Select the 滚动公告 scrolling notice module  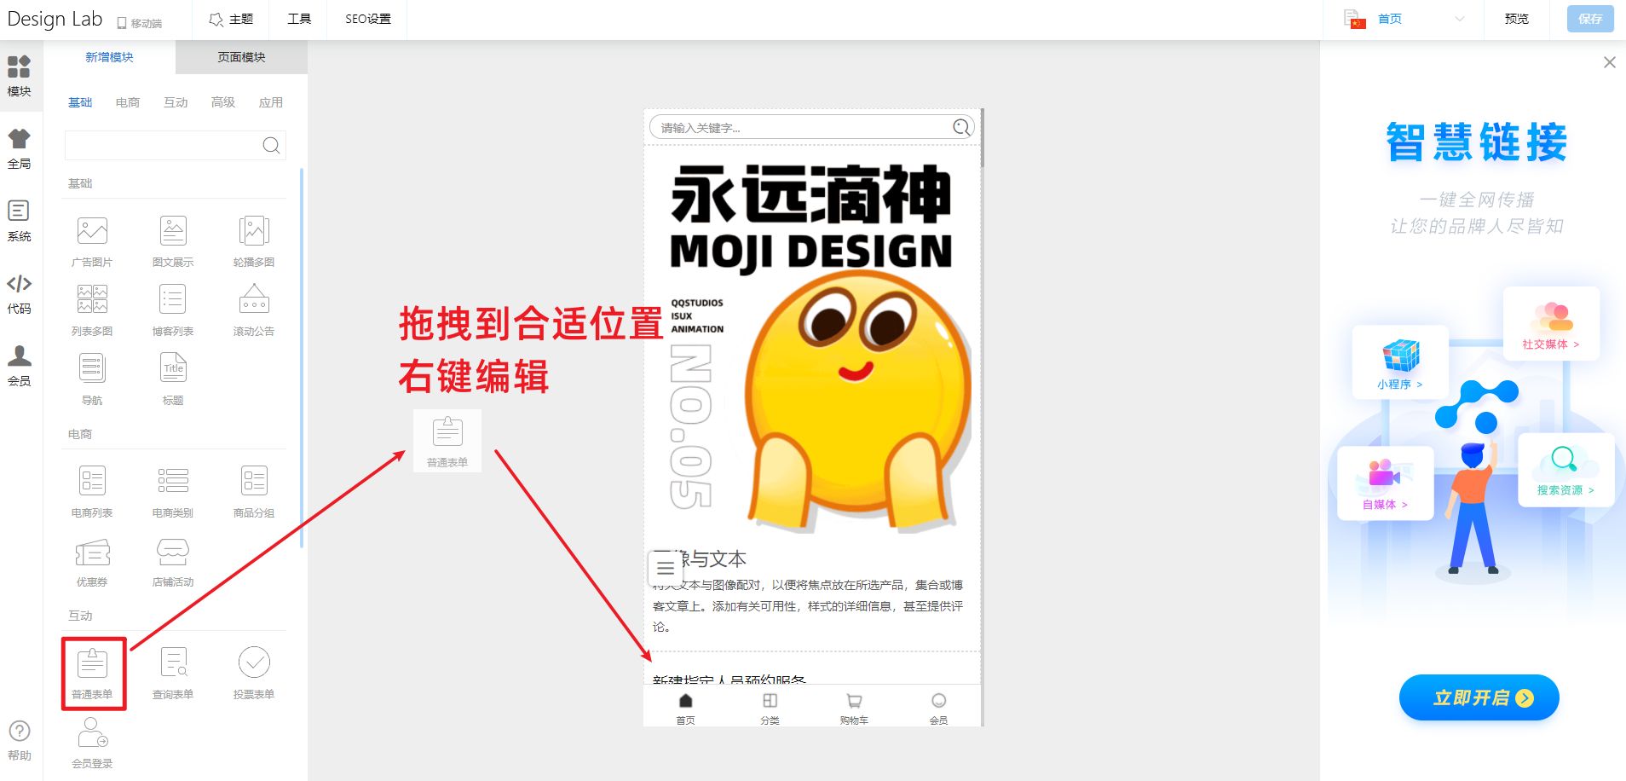(x=254, y=311)
